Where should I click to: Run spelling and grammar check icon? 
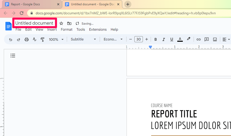(34, 39)
